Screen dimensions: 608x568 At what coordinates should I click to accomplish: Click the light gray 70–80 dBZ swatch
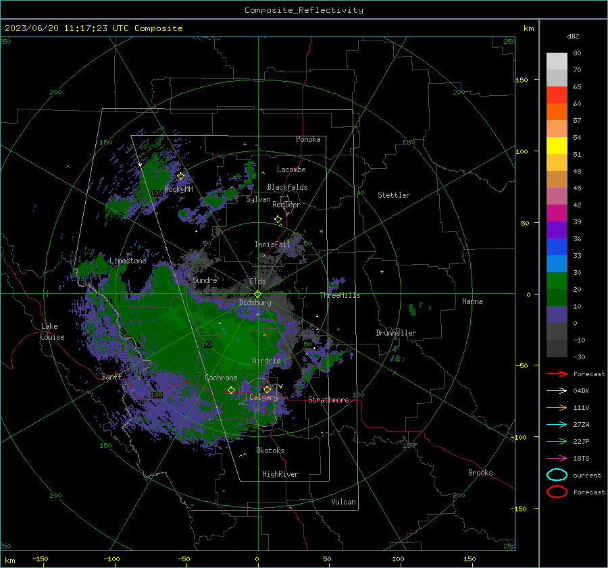(557, 61)
